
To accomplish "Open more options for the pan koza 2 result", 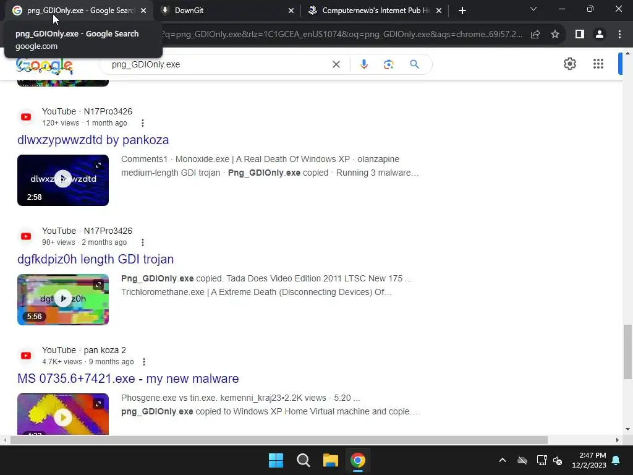I will click(x=143, y=362).
